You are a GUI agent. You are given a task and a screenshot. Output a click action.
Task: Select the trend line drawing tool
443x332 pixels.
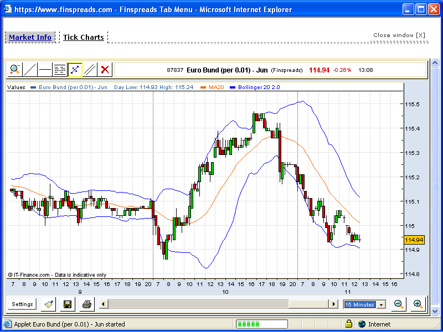tap(30, 70)
